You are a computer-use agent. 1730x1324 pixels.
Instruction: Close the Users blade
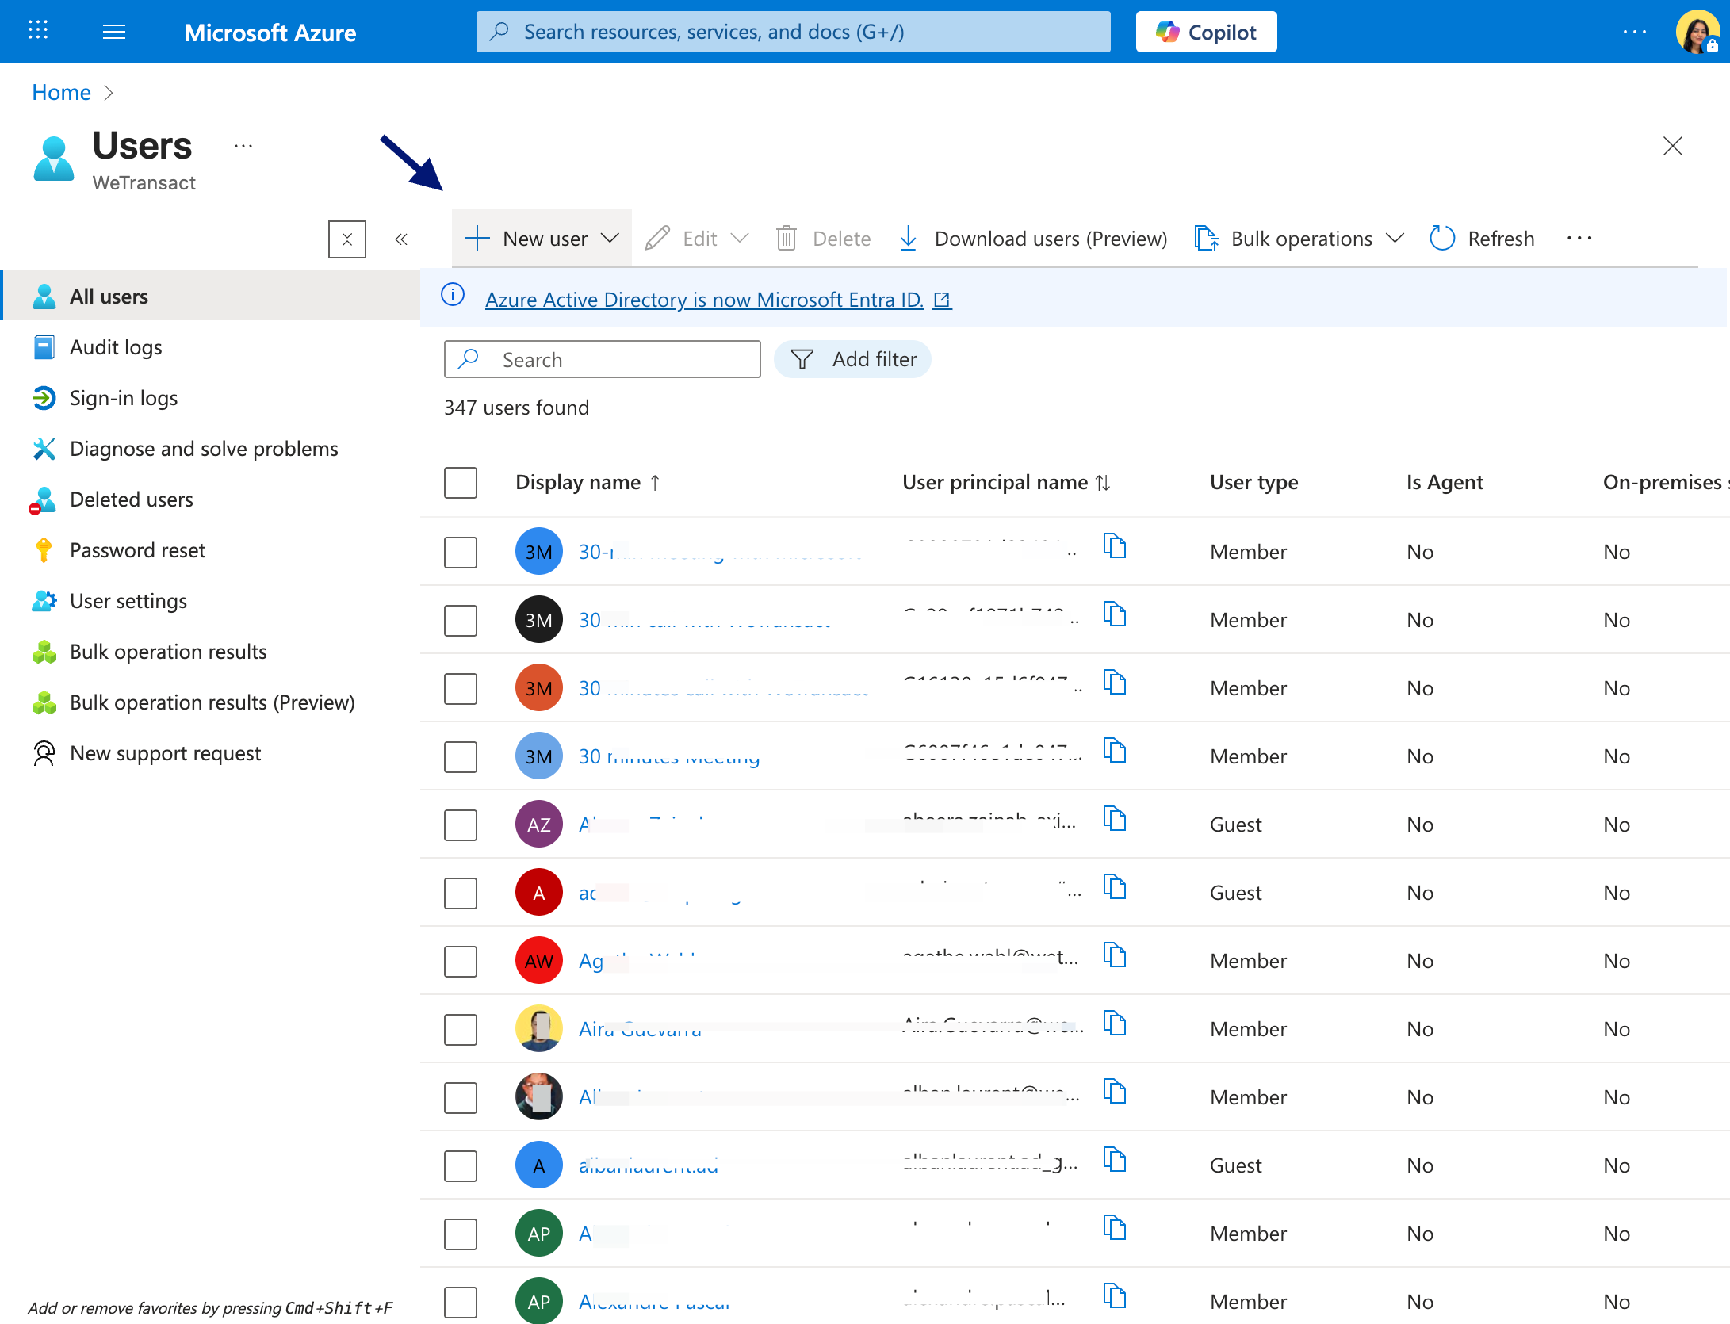tap(1672, 146)
